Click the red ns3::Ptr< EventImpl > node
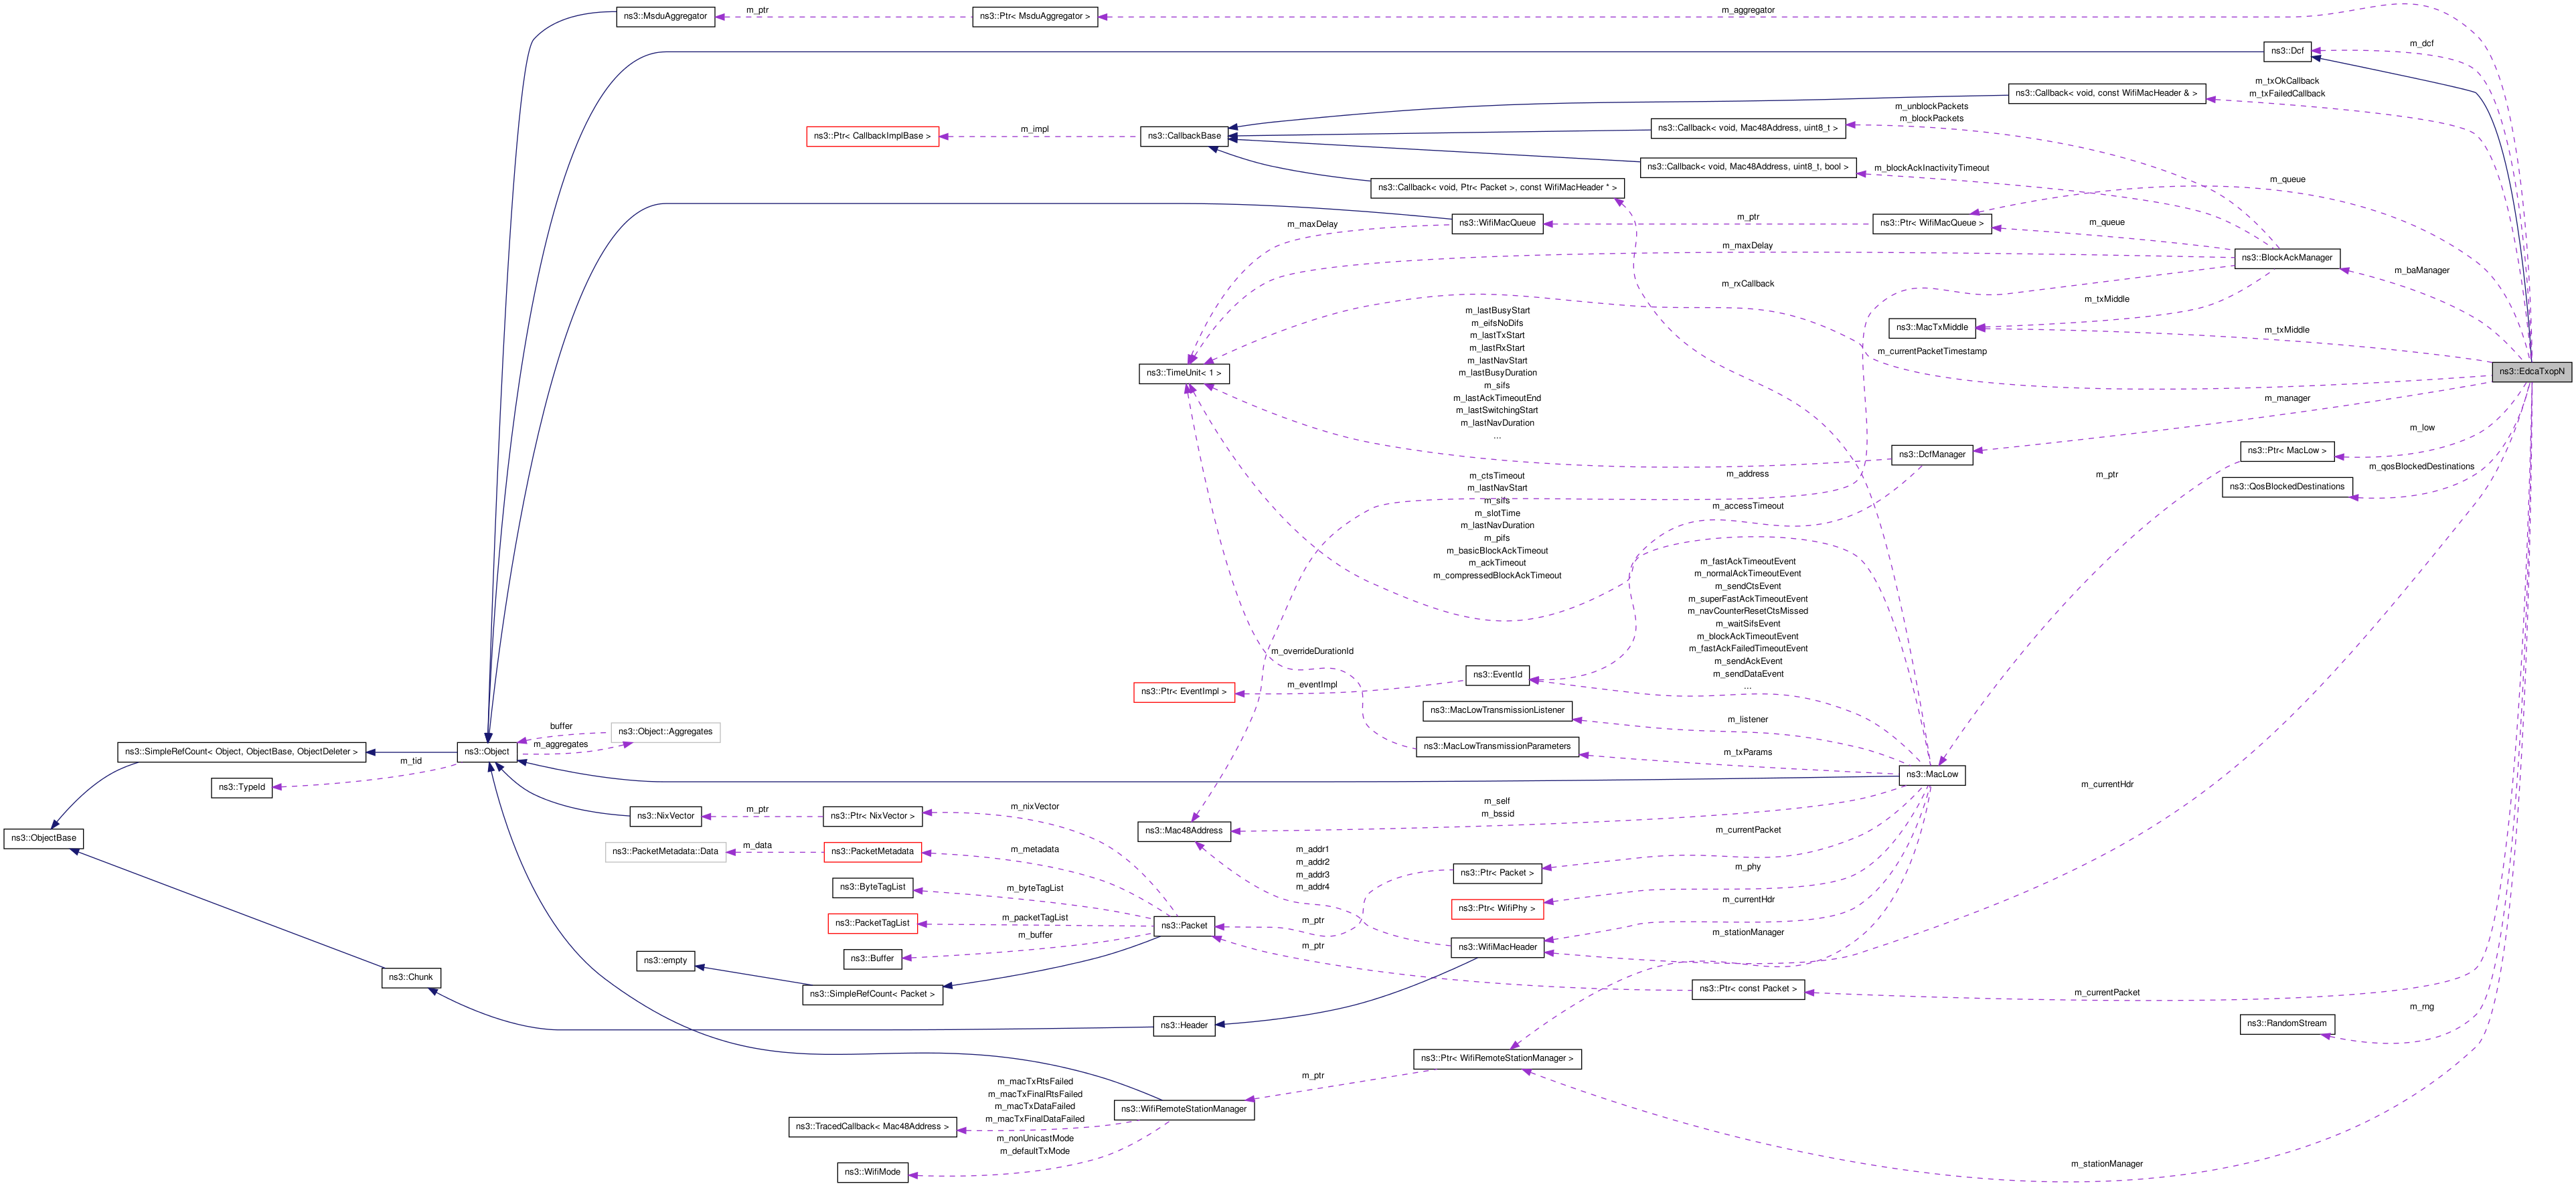The width and height of the screenshot is (2576, 1186). click(1184, 692)
